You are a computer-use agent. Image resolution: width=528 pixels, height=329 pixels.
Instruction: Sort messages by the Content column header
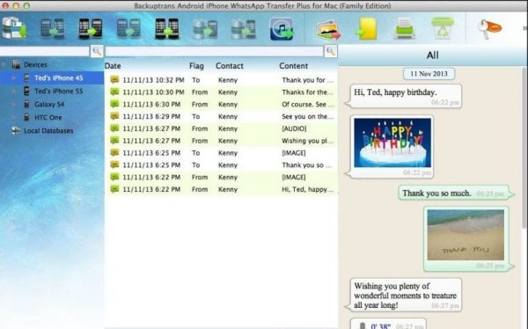pos(293,66)
